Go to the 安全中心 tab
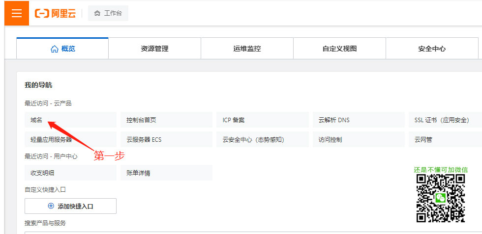Viewport: 482px width, 234px height. click(x=432, y=49)
